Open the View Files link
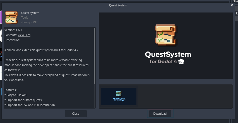Image resolution: width=238 pixels, height=123 pixels. [x=24, y=35]
